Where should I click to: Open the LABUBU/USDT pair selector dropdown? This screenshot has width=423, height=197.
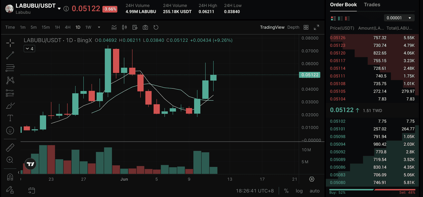pyautogui.click(x=59, y=9)
